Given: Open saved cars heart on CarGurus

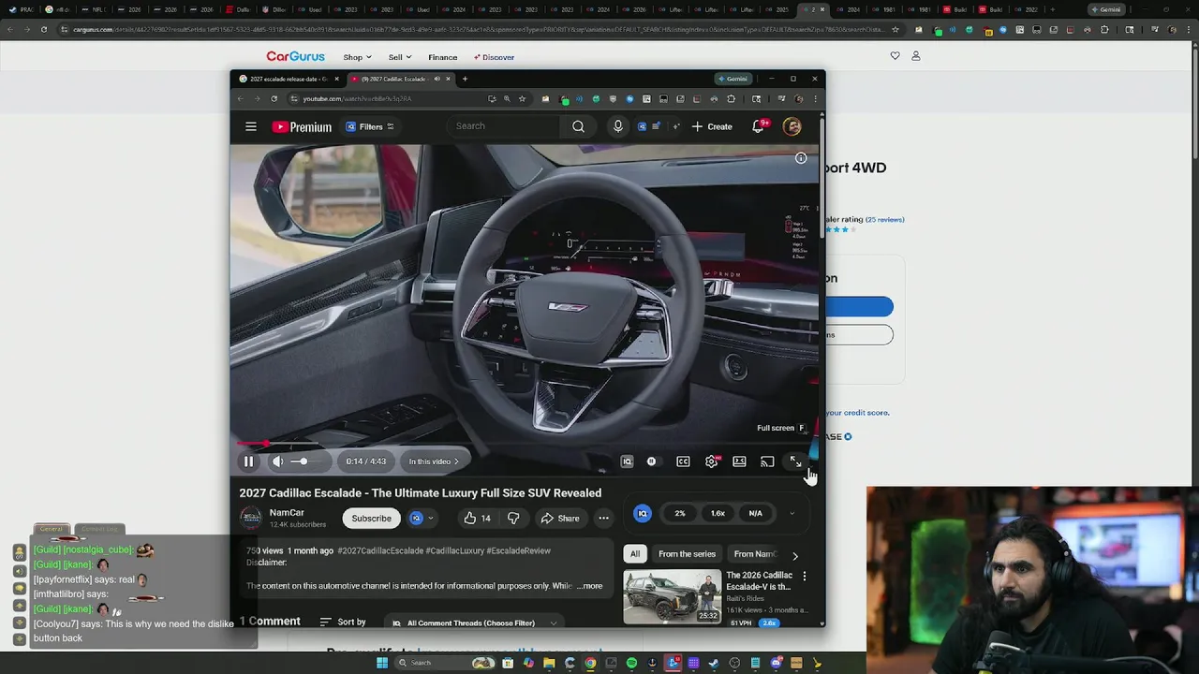Looking at the screenshot, I should (895, 56).
